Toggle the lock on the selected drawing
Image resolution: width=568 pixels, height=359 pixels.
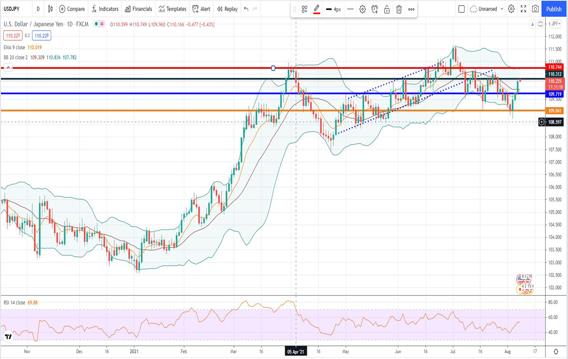tap(387, 9)
